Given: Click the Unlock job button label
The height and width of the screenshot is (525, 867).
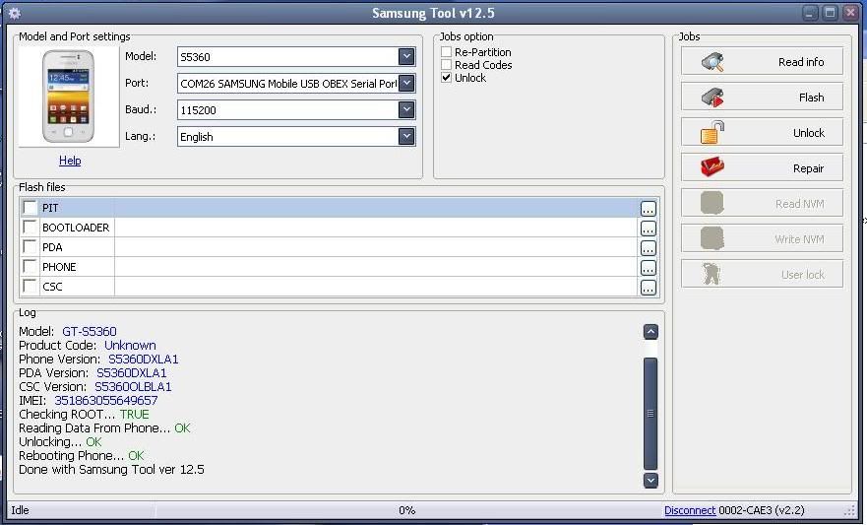Looking at the screenshot, I should [x=808, y=133].
